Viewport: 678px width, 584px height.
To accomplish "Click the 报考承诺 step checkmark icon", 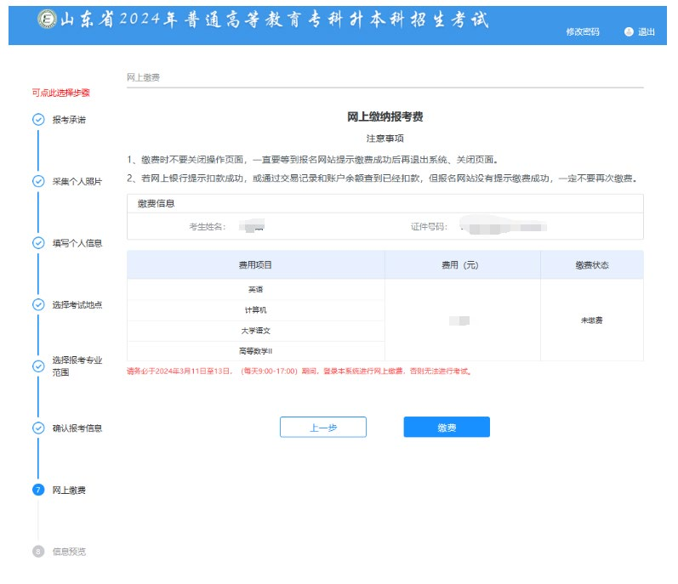I will coord(38,120).
